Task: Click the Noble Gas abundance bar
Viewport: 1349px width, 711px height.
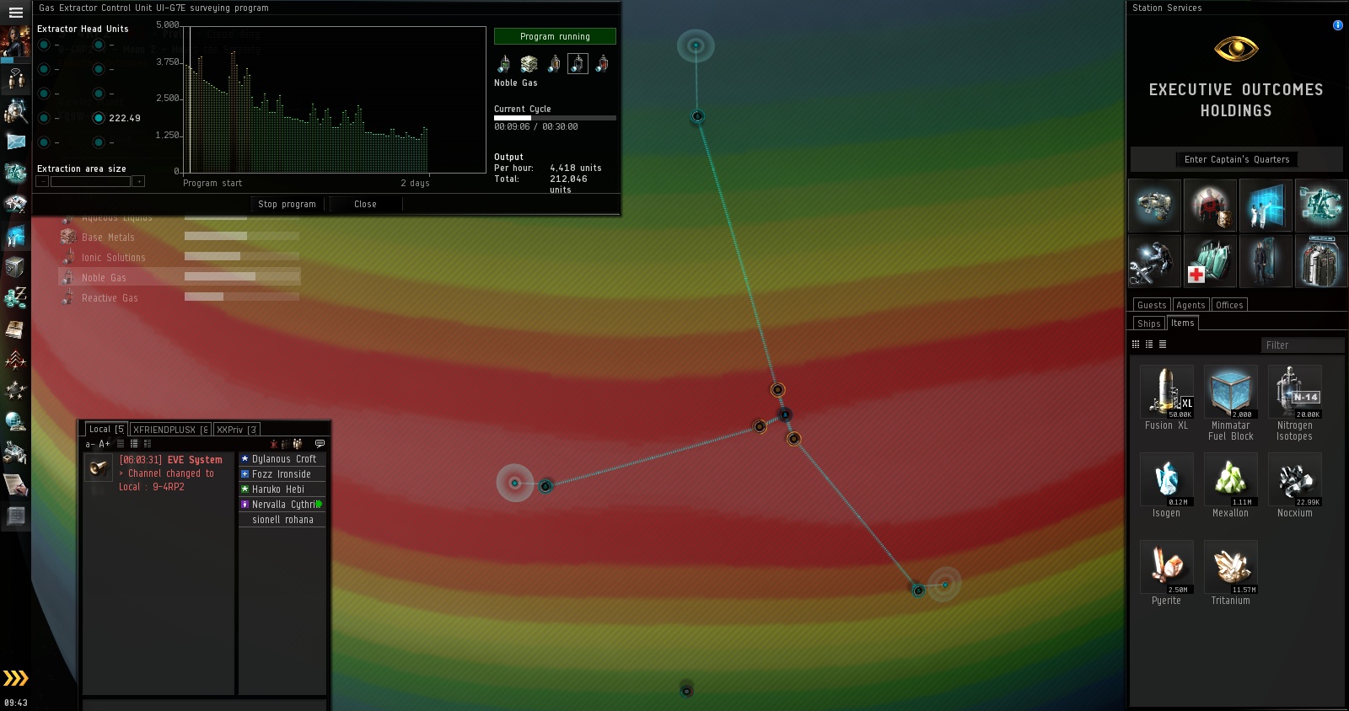Action: 242,277
